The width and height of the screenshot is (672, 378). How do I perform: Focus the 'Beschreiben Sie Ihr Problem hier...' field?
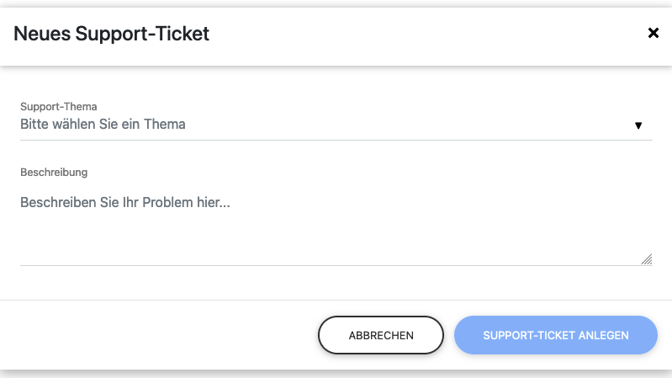(x=126, y=203)
